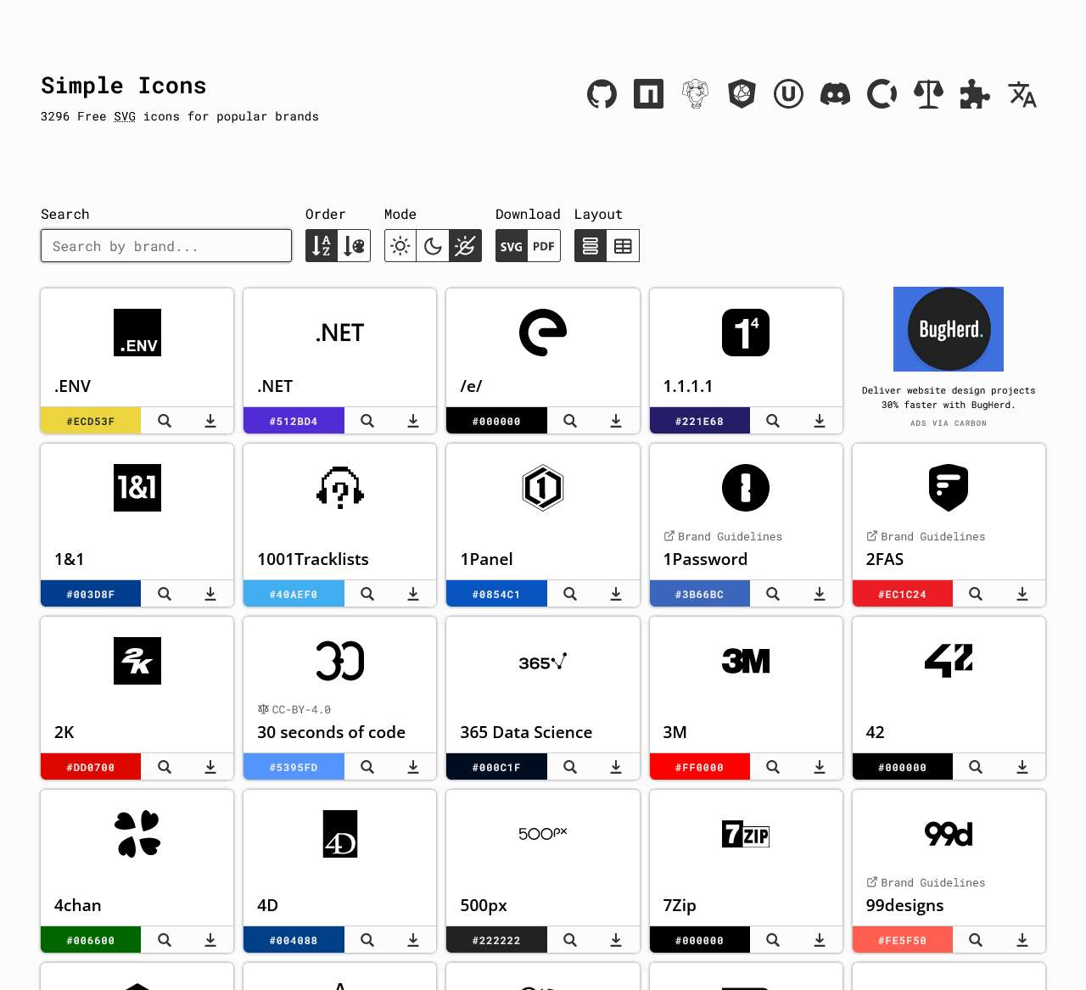This screenshot has height=990, width=1086.
Task: Download the 1001Tracklists icon
Action: (x=413, y=594)
